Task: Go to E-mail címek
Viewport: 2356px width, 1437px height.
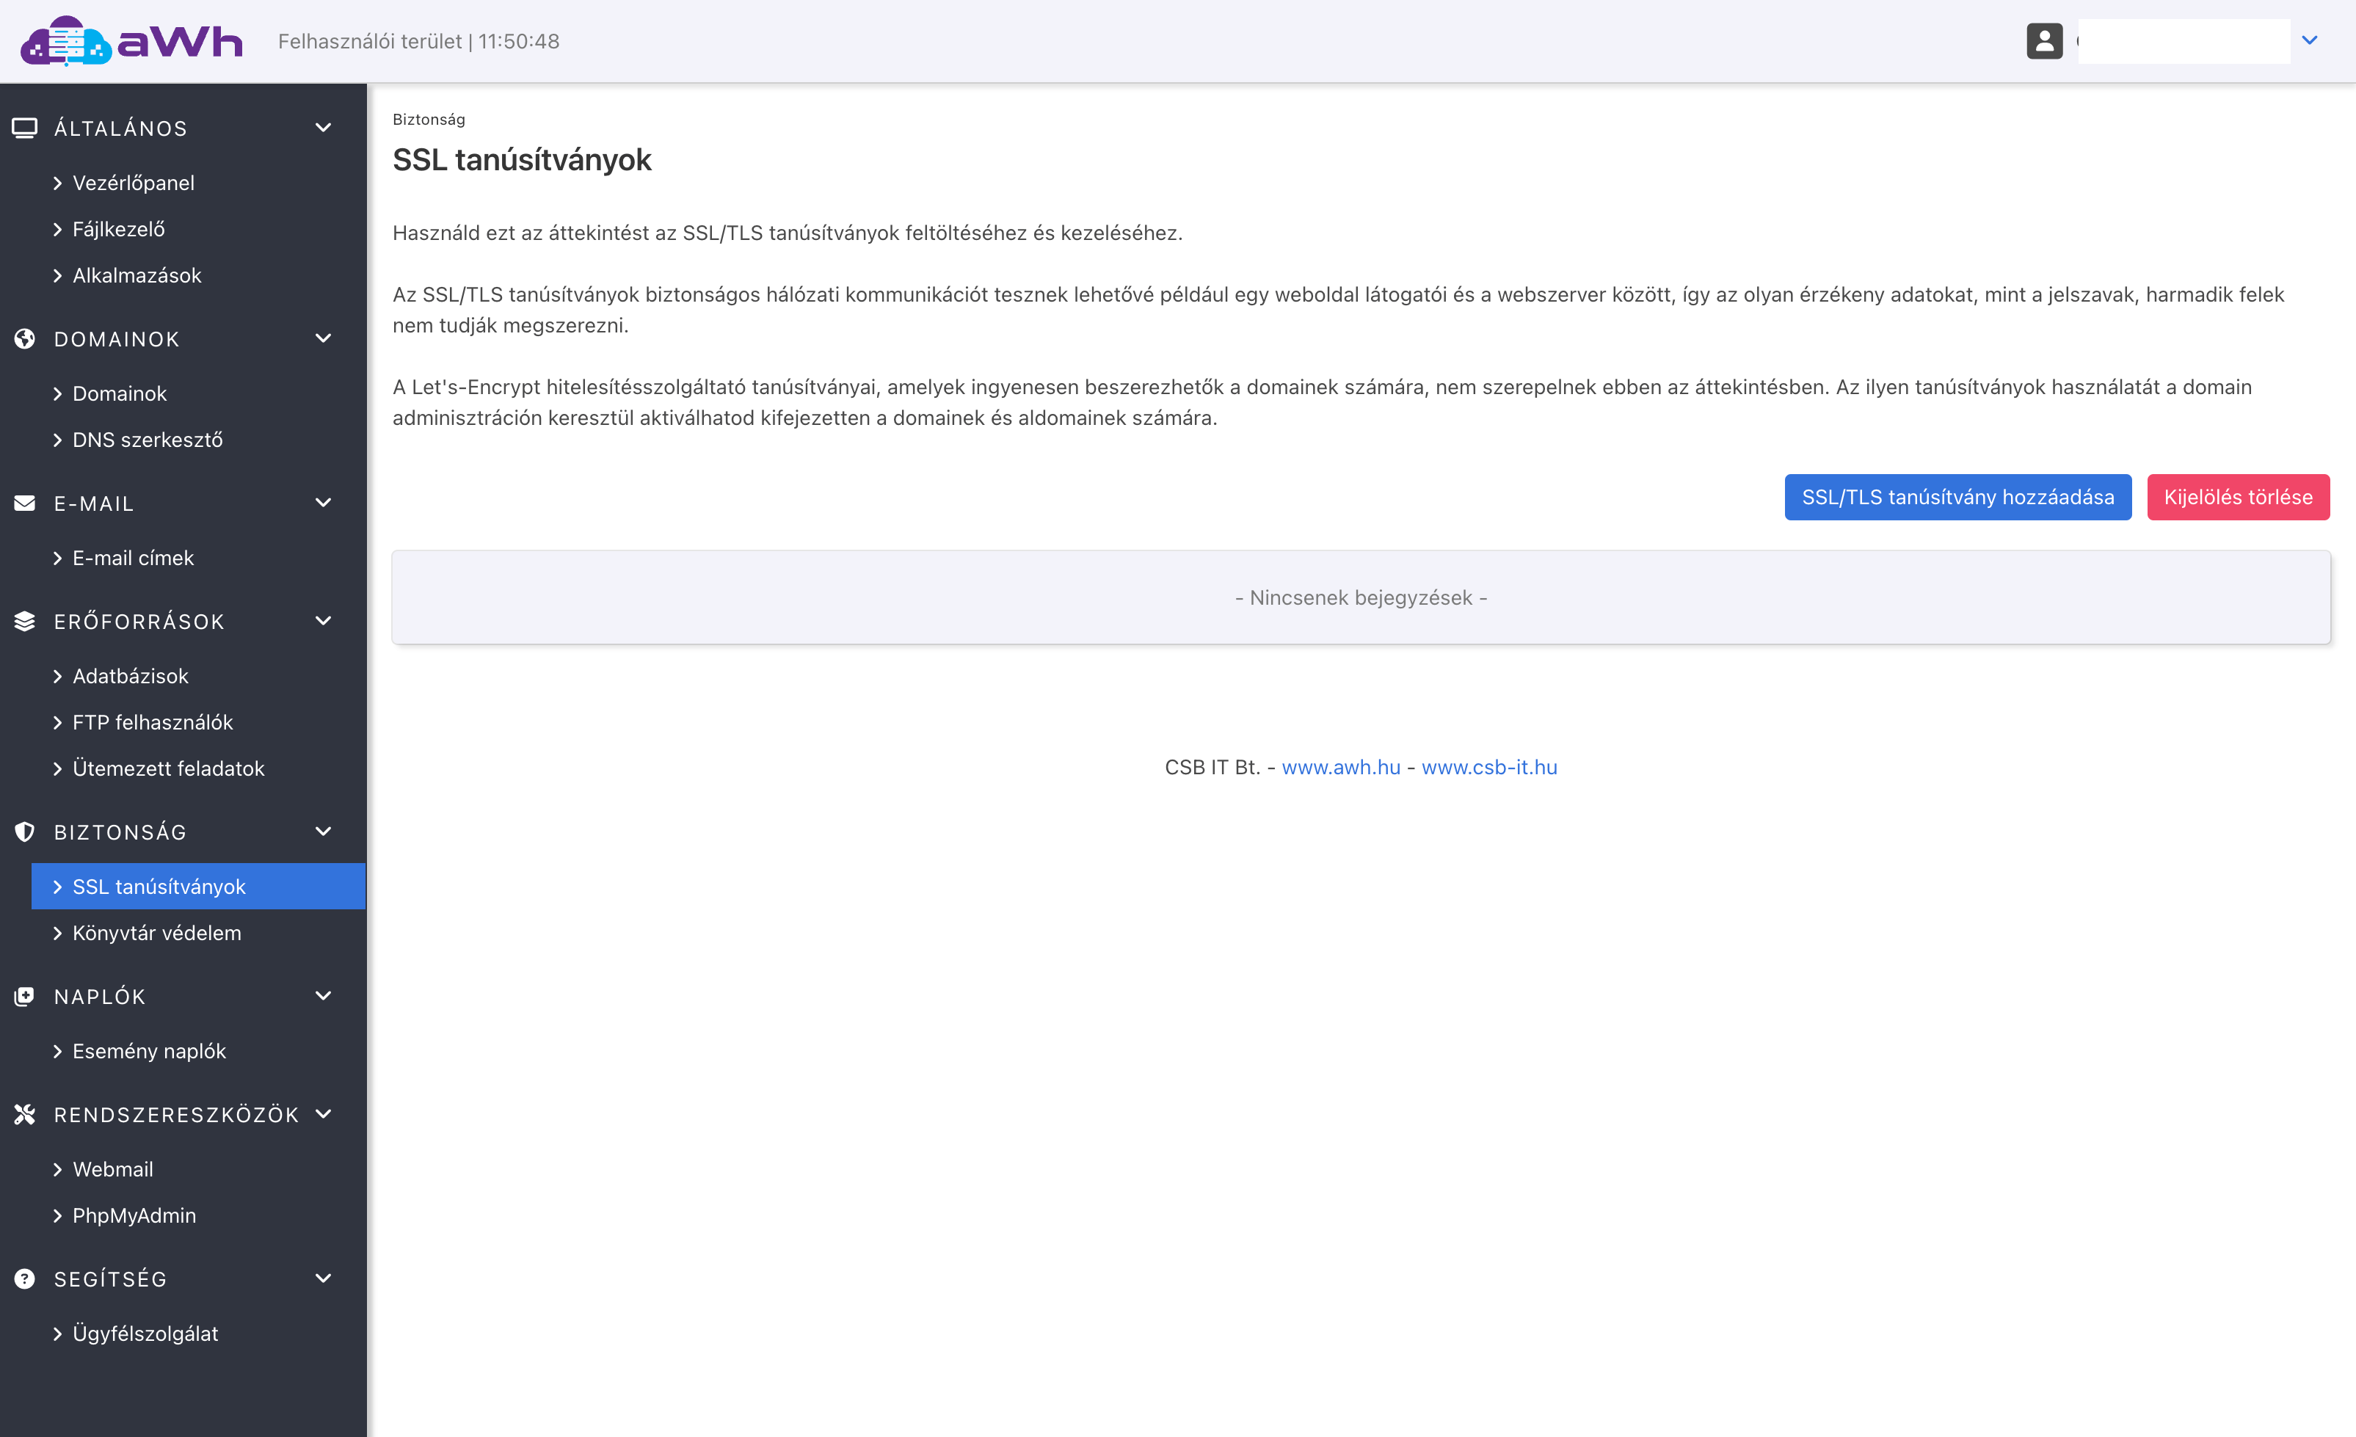Action: (198, 557)
